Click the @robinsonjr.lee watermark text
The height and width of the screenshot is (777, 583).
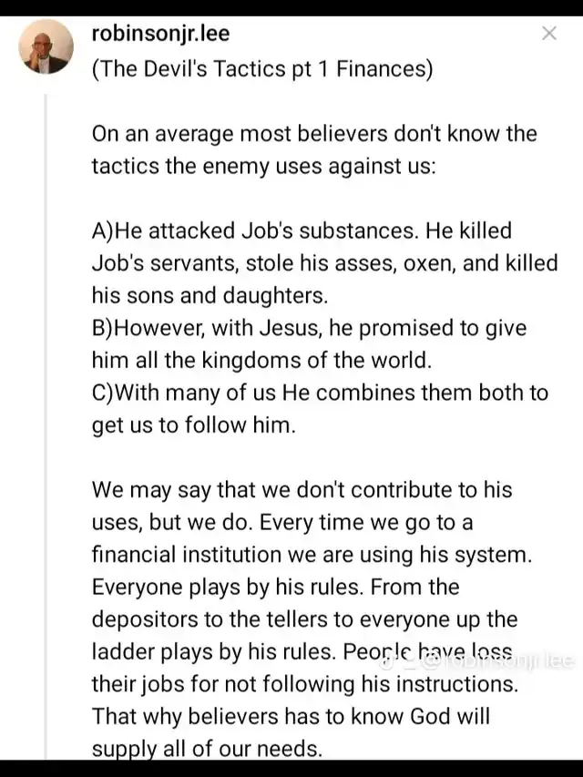click(497, 661)
